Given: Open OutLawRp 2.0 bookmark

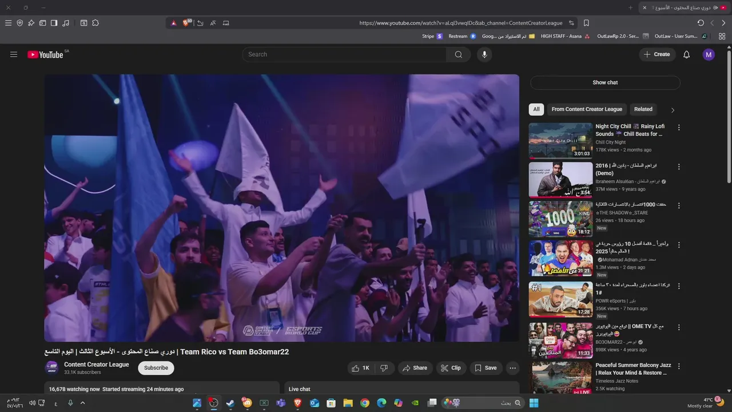Looking at the screenshot, I should pyautogui.click(x=623, y=36).
